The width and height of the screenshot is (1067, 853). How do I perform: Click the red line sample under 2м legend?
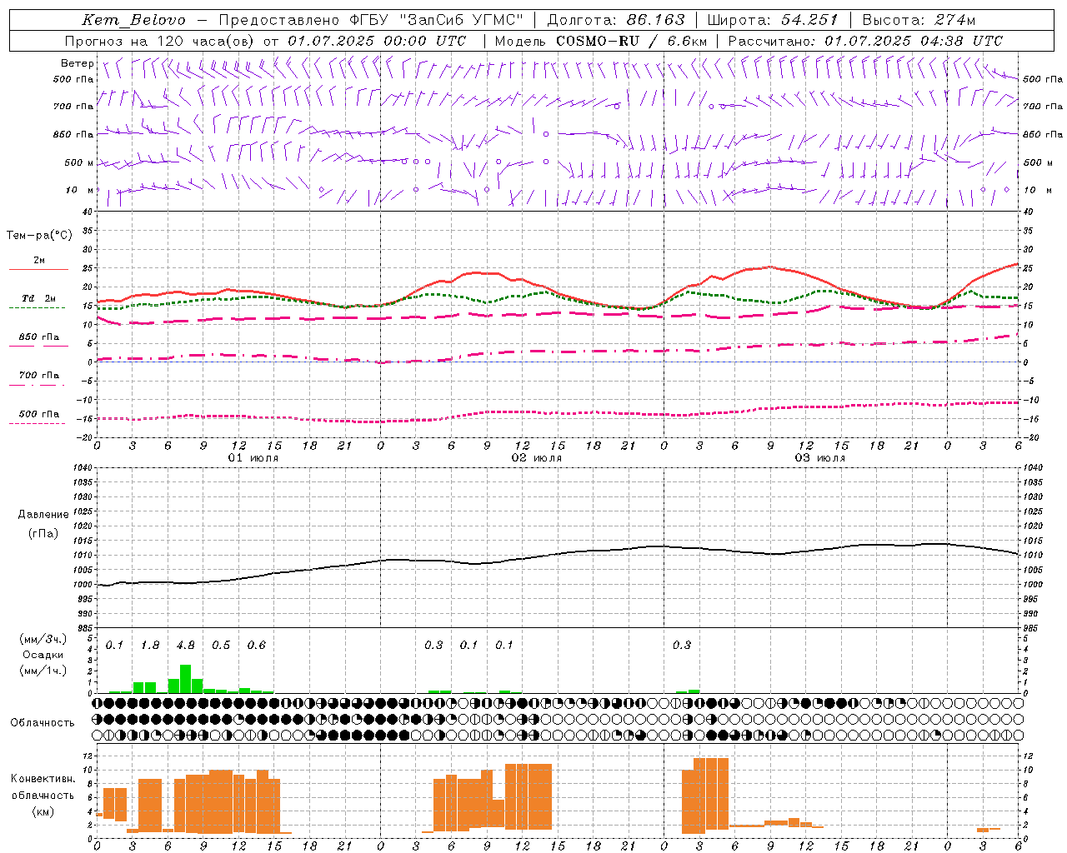coord(38,270)
